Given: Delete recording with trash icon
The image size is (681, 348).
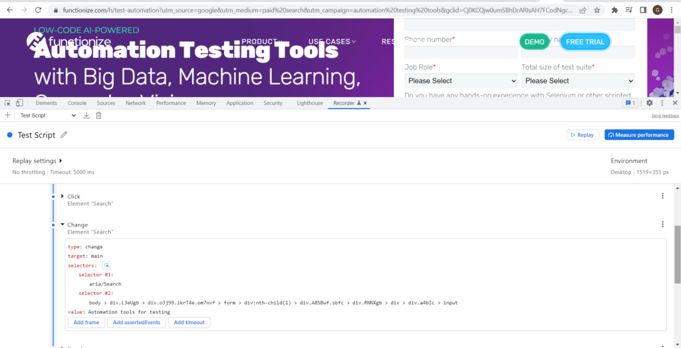Looking at the screenshot, I should click(98, 115).
